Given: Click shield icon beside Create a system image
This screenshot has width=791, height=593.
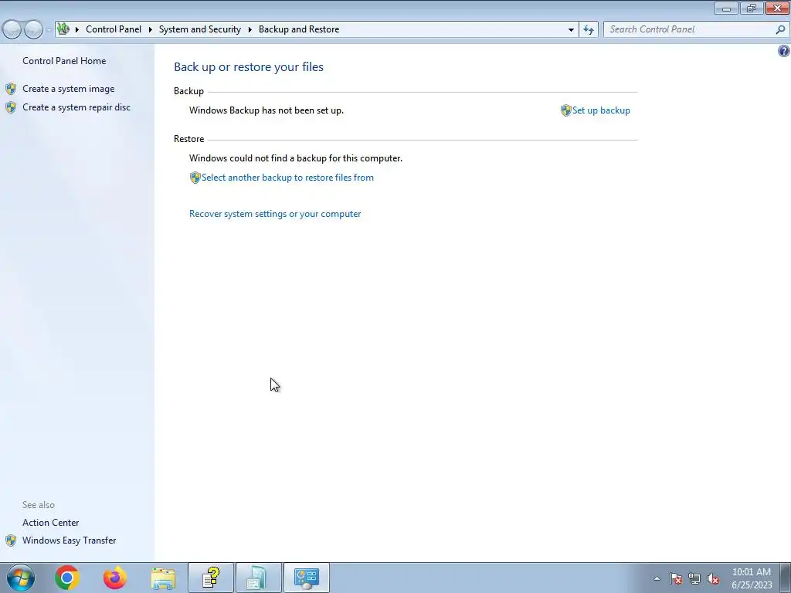Looking at the screenshot, I should 11,90.
